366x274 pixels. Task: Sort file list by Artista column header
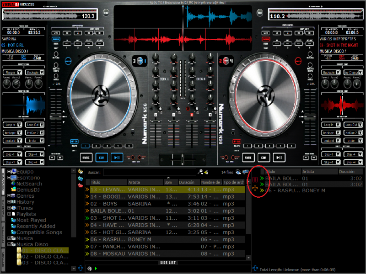point(144,182)
